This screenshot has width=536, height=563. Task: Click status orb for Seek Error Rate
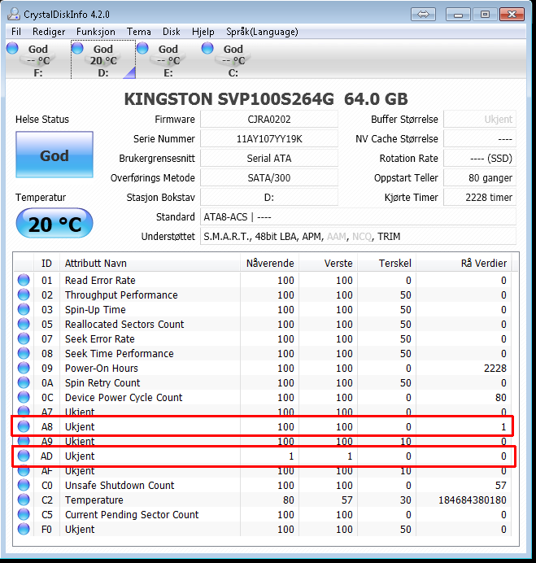coord(24,338)
